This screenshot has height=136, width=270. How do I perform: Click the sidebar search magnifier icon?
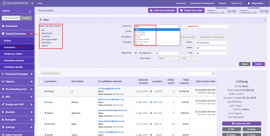click(31, 11)
